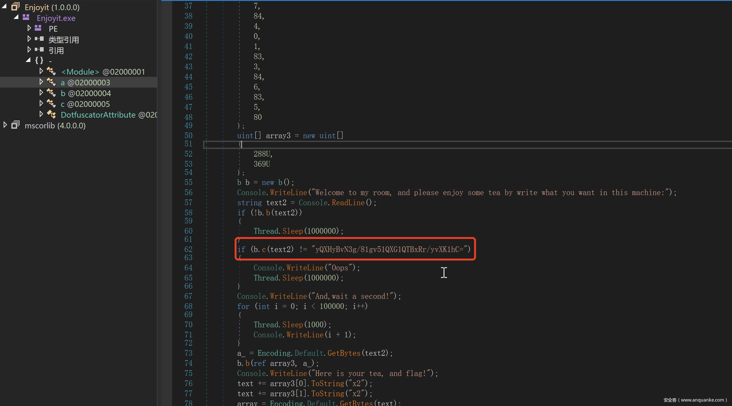Click the 类型引用 node icon
The width and height of the screenshot is (732, 406).
pos(39,39)
